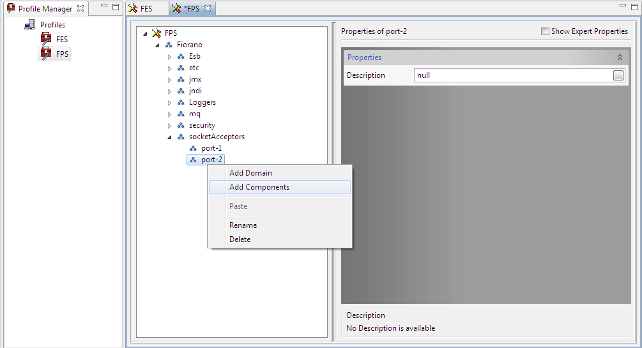Maximize the editor area
This screenshot has width=642, height=348.
[x=635, y=7]
